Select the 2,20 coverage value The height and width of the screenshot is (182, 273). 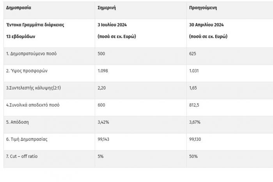click(102, 88)
